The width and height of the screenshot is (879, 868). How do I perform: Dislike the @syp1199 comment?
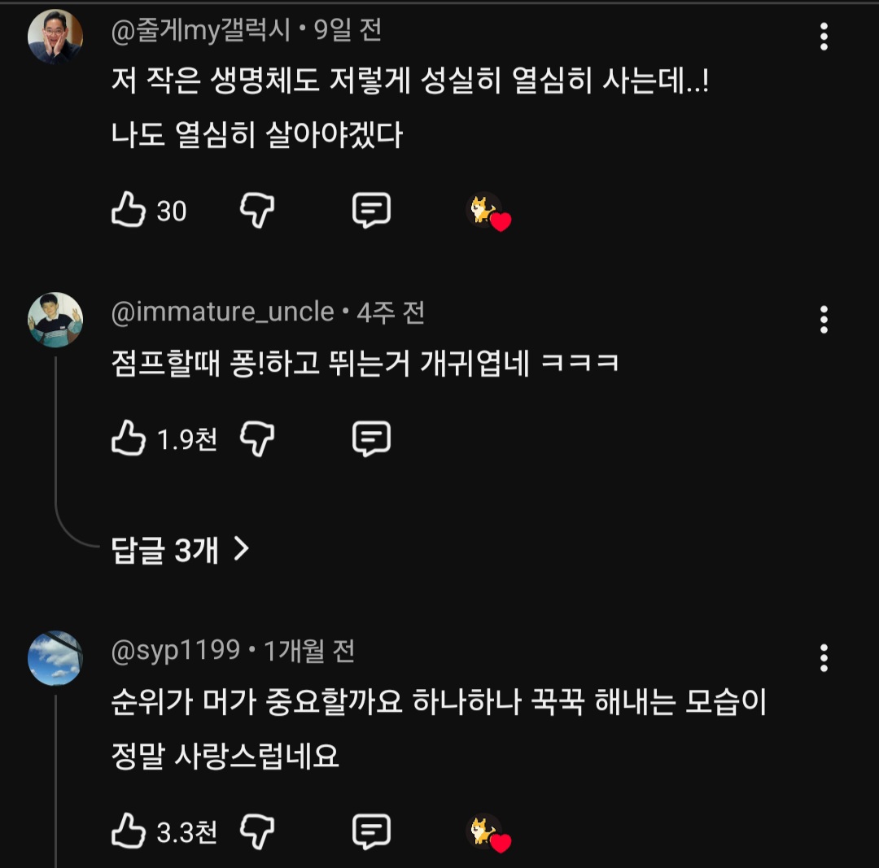pos(257,831)
